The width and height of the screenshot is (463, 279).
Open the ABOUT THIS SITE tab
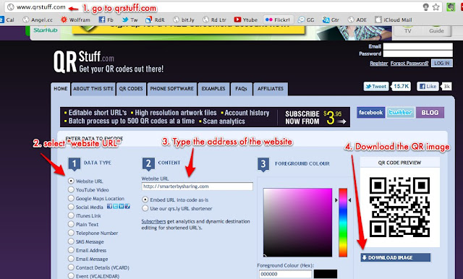[93, 89]
